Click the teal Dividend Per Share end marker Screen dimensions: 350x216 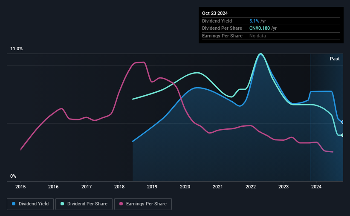(x=342, y=135)
